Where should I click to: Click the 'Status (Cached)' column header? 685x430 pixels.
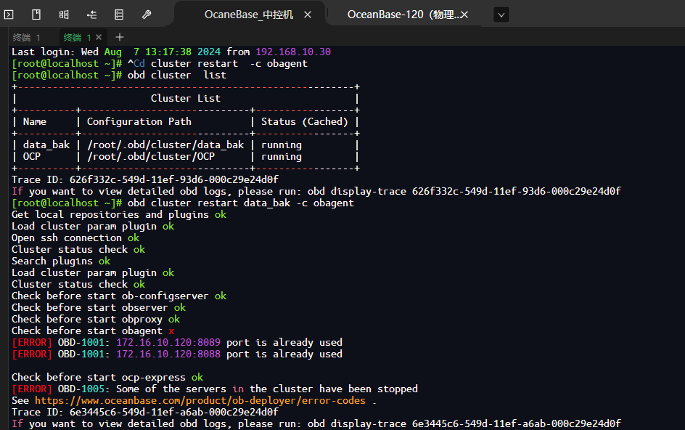click(x=305, y=121)
